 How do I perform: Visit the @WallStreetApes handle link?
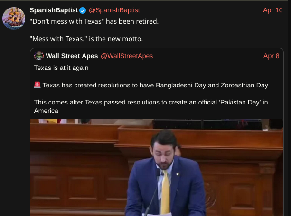pos(127,56)
